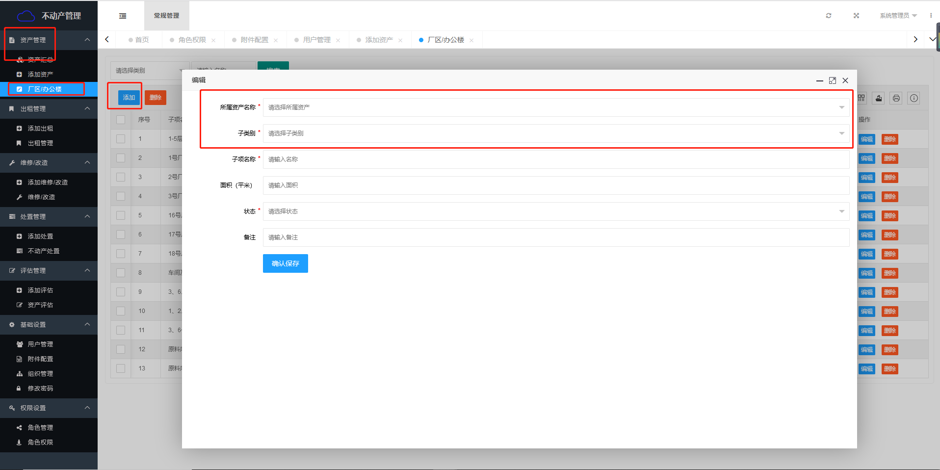Switch to the 用户管理 tab
940x470 pixels.
[316, 40]
